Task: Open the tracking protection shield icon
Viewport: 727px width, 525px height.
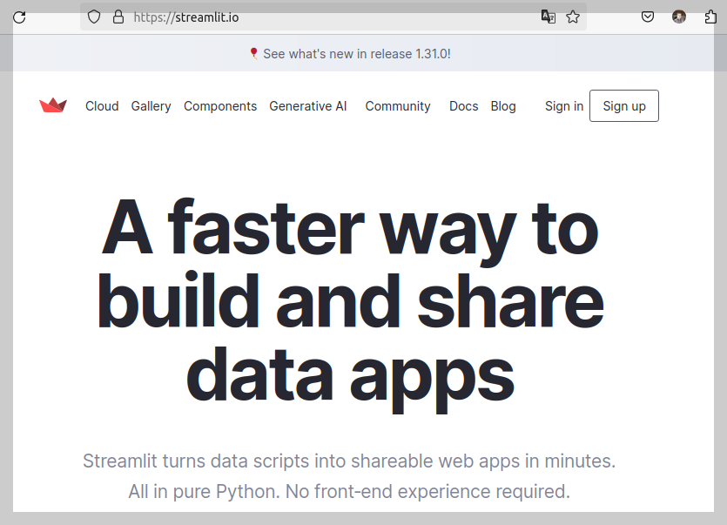Action: (x=94, y=17)
